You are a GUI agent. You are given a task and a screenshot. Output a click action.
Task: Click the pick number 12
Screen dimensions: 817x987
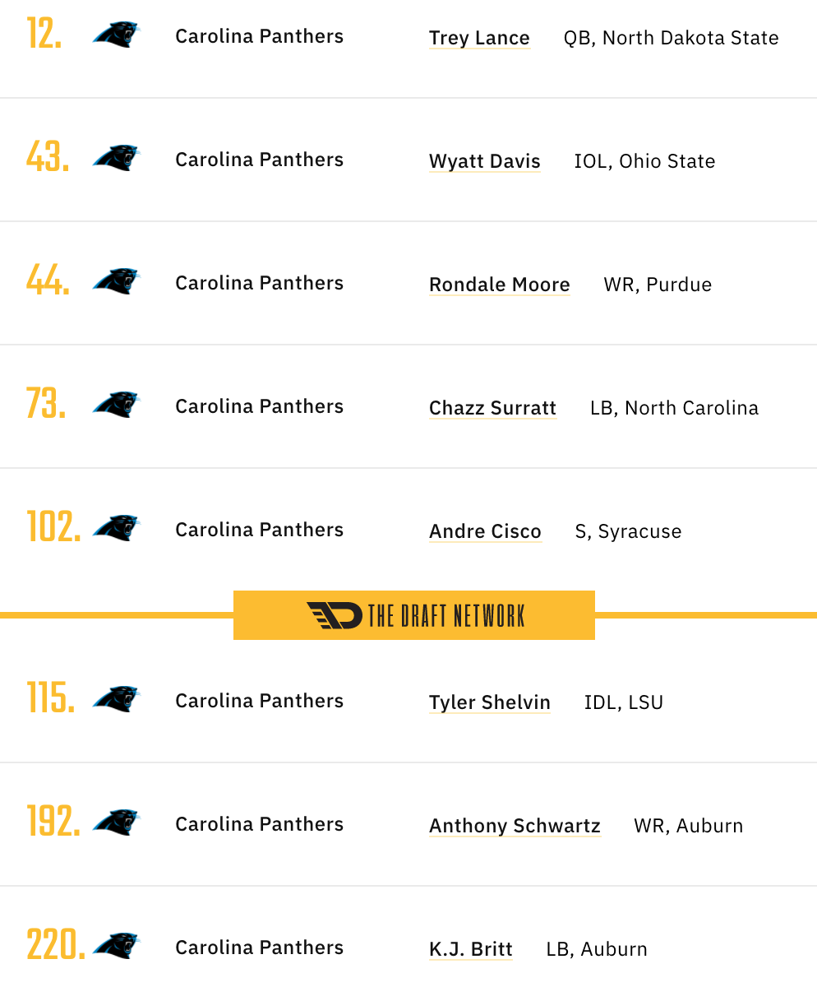(x=44, y=33)
